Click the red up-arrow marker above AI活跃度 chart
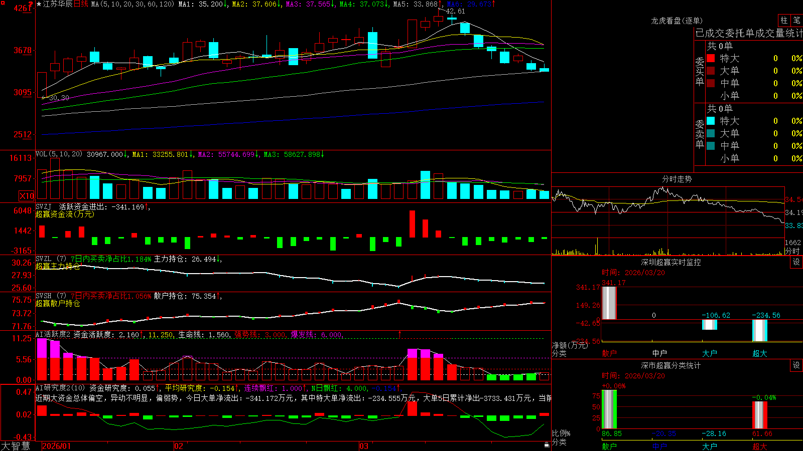803x451 pixels. coord(400,334)
